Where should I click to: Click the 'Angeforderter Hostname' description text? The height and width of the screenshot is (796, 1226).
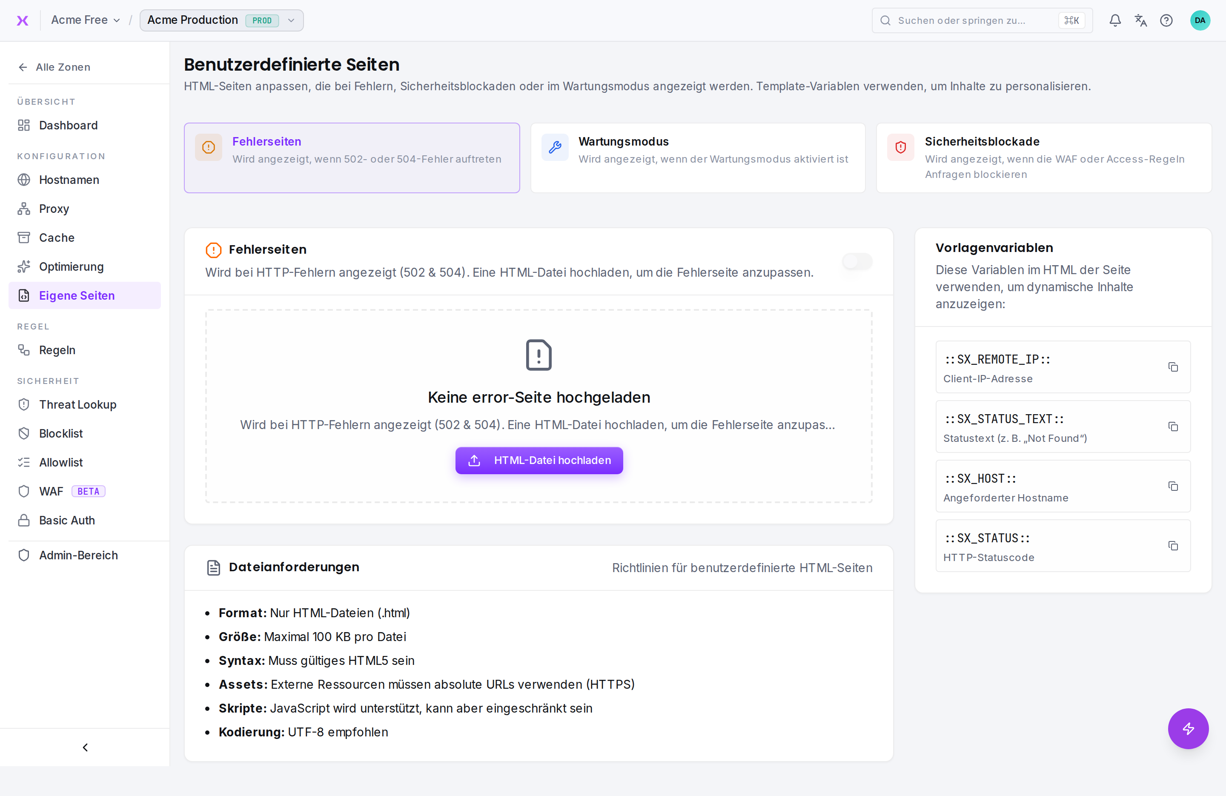(1005, 498)
